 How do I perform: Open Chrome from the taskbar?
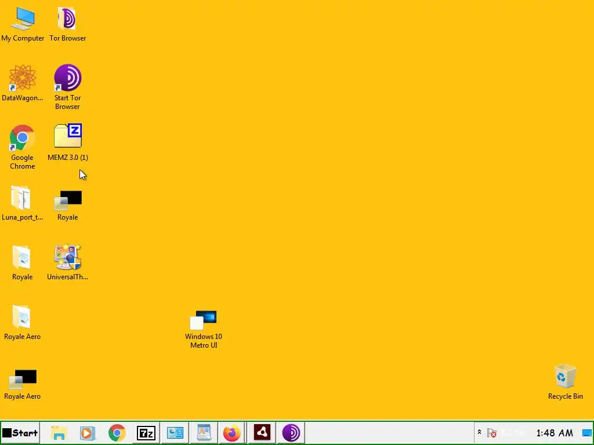(117, 432)
